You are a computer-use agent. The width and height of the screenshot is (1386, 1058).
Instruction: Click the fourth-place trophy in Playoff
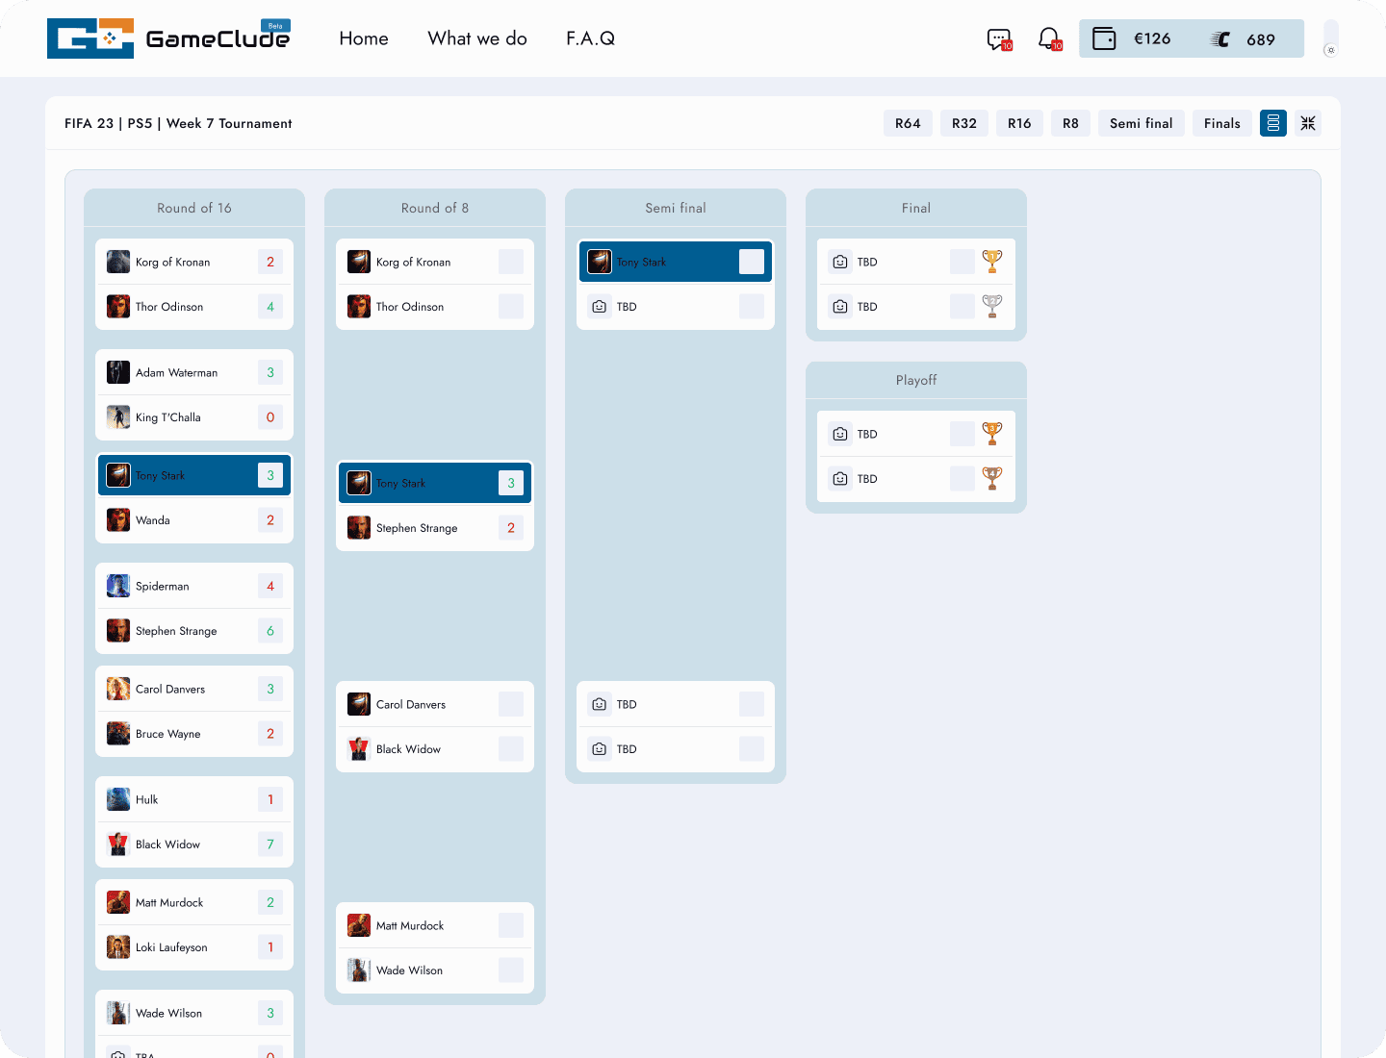tap(992, 479)
